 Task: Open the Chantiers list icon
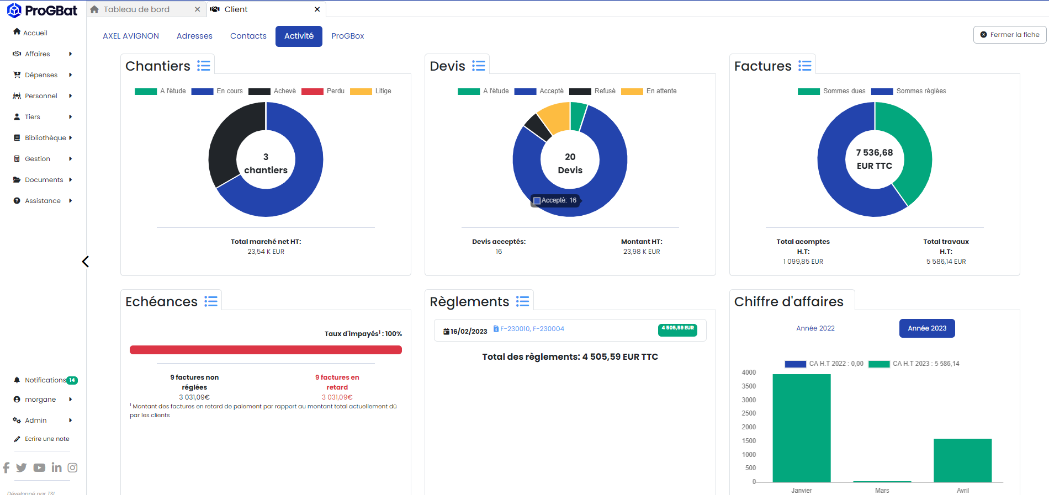[x=204, y=66]
